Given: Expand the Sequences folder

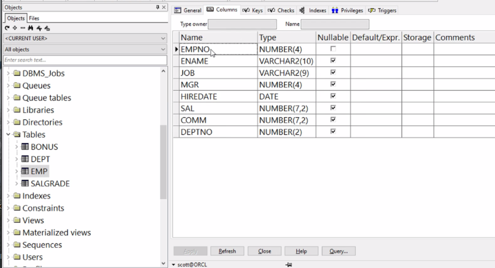Looking at the screenshot, I should (x=8, y=245).
